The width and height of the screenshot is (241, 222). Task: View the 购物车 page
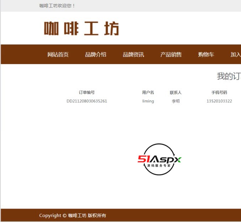coord(206,54)
